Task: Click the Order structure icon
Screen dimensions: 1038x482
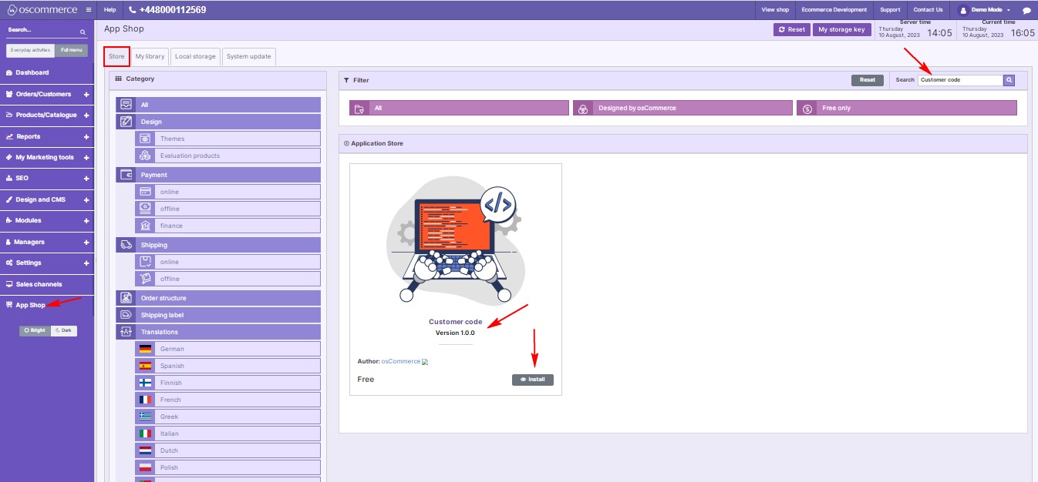Action: (126, 298)
